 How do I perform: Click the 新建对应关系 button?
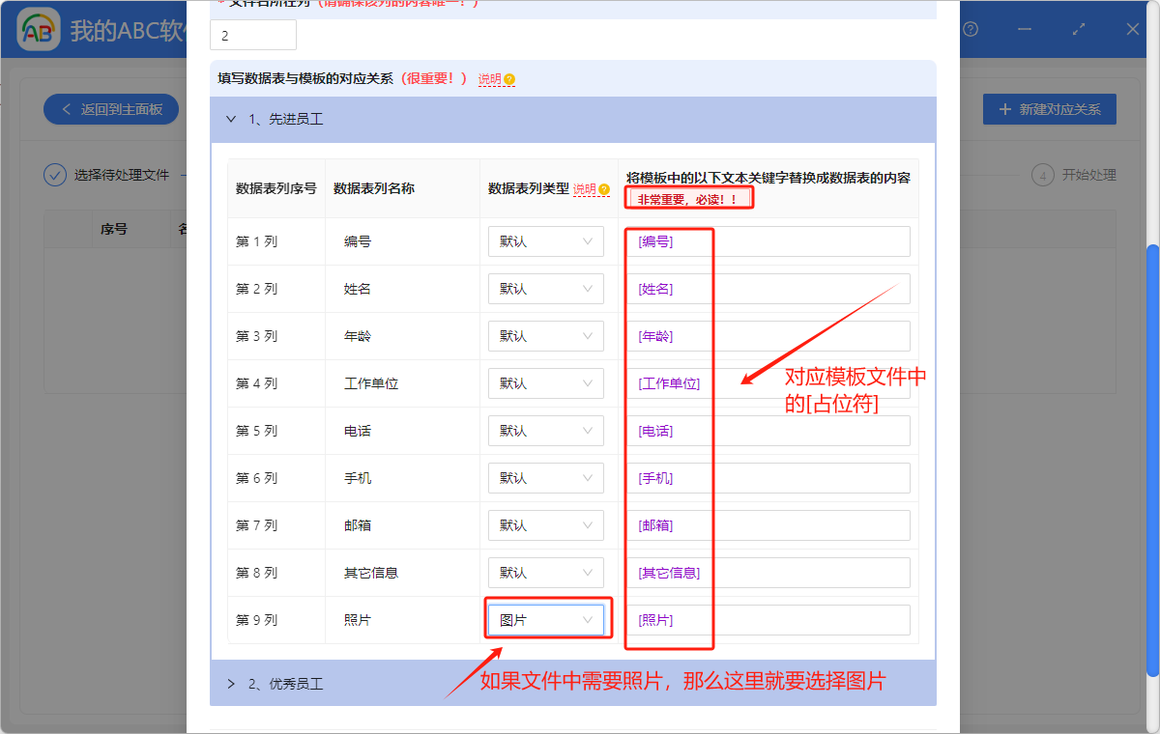point(1049,109)
